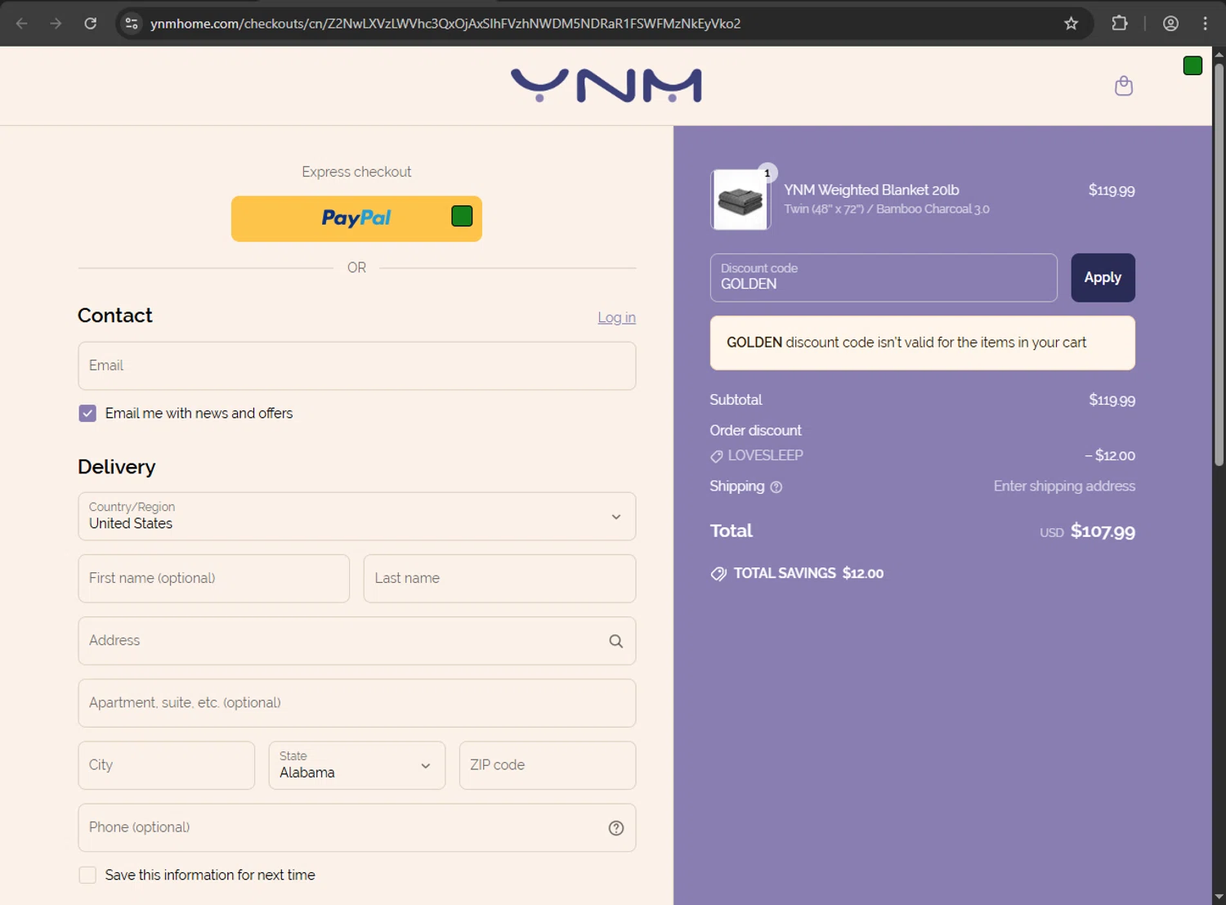Viewport: 1226px width, 905px height.
Task: Click the LOVESLEEP discount code label
Action: [765, 456]
